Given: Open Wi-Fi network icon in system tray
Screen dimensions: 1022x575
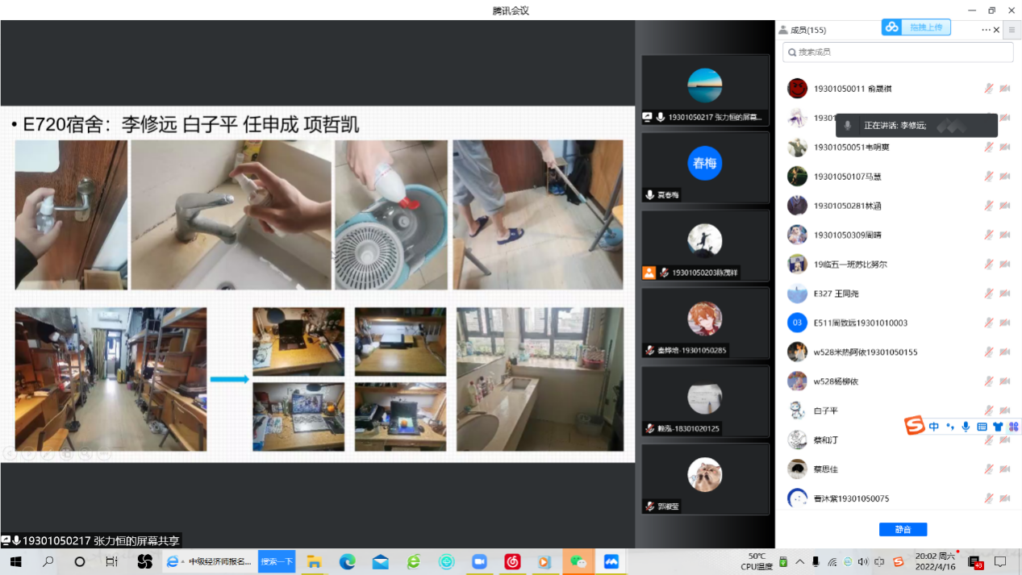Looking at the screenshot, I should pos(832,561).
